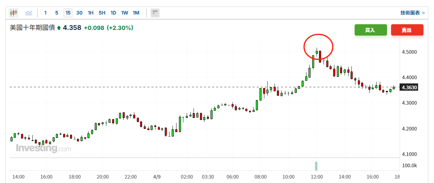This screenshot has height=183, width=434.
Task: Click the 4.3630 current price label
Action: pyautogui.click(x=408, y=87)
